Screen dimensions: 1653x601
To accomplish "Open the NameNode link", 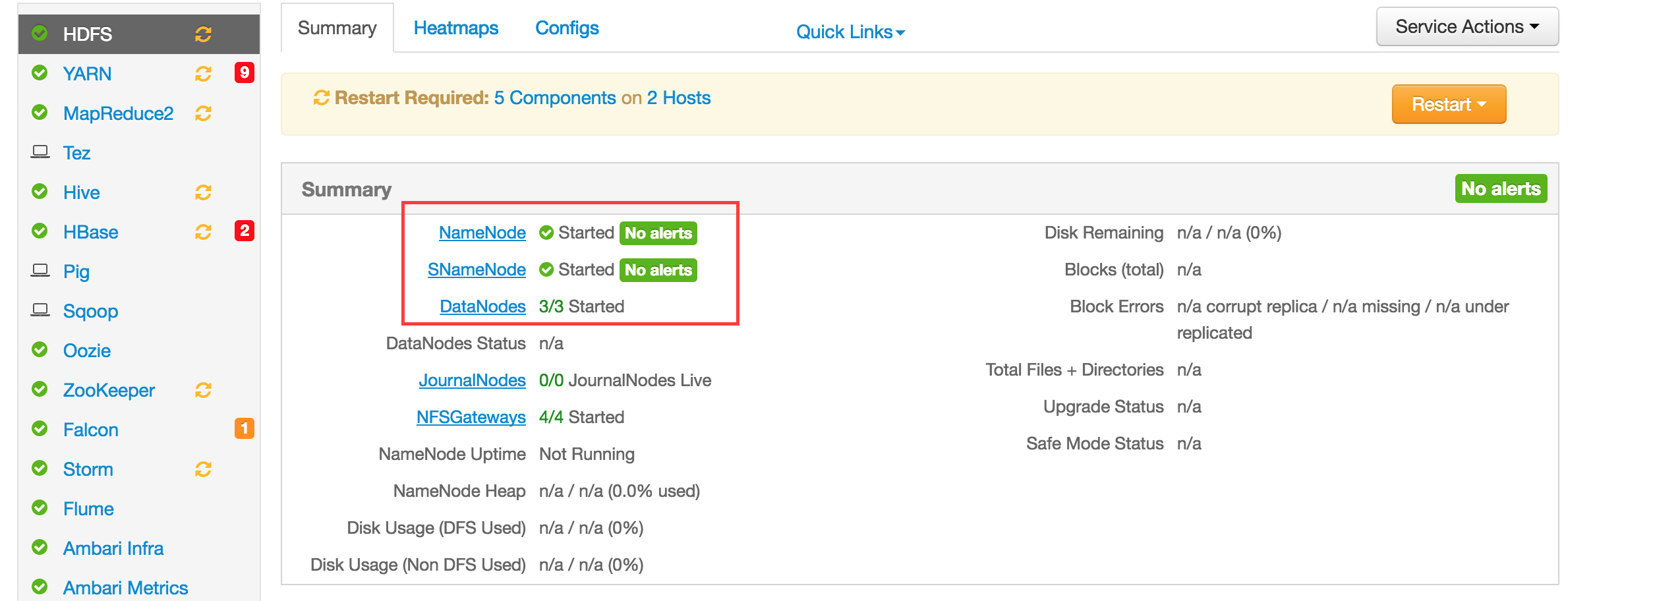I will [482, 233].
